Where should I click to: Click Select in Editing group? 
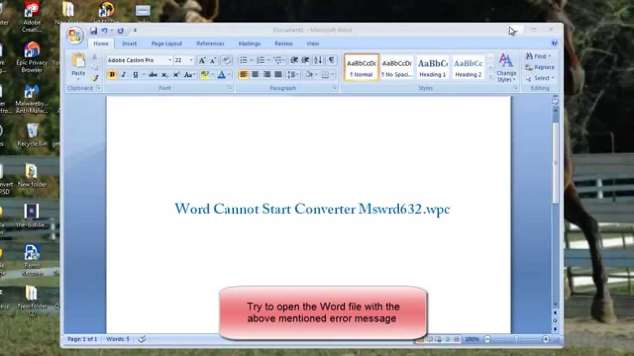540,78
